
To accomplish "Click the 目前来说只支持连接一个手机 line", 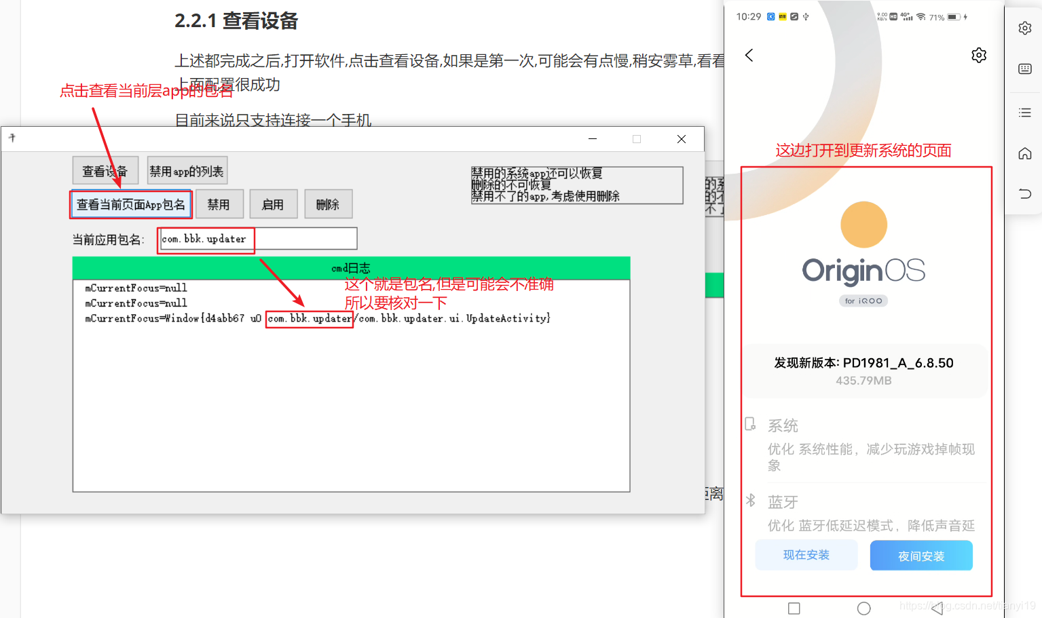I will tap(273, 120).
